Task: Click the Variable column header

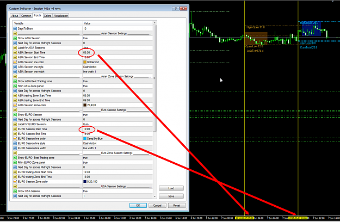Action: [x=47, y=23]
